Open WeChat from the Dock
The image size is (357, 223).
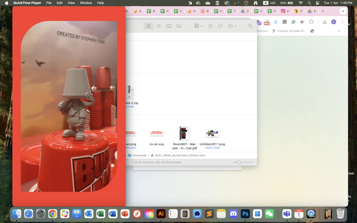[269, 213]
